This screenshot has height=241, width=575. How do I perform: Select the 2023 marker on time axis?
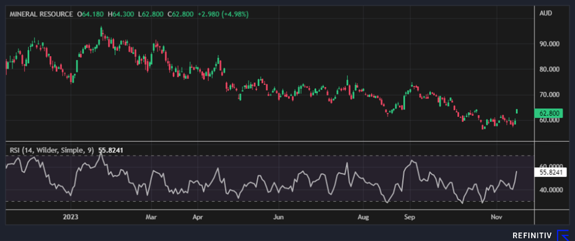point(70,217)
